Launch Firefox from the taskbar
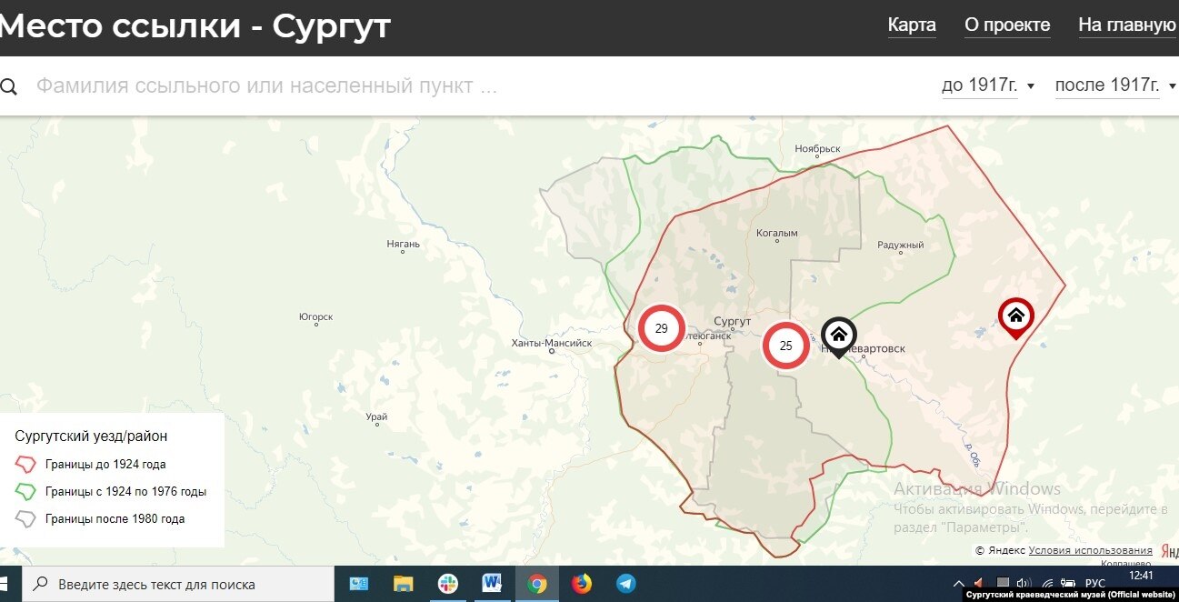This screenshot has height=602, width=1179. pyautogui.click(x=582, y=584)
